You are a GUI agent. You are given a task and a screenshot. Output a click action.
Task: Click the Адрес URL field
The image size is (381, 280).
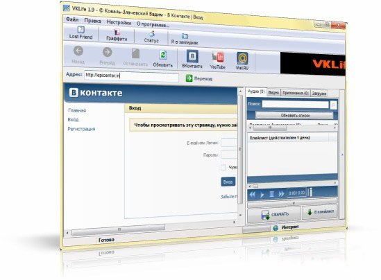(131, 76)
